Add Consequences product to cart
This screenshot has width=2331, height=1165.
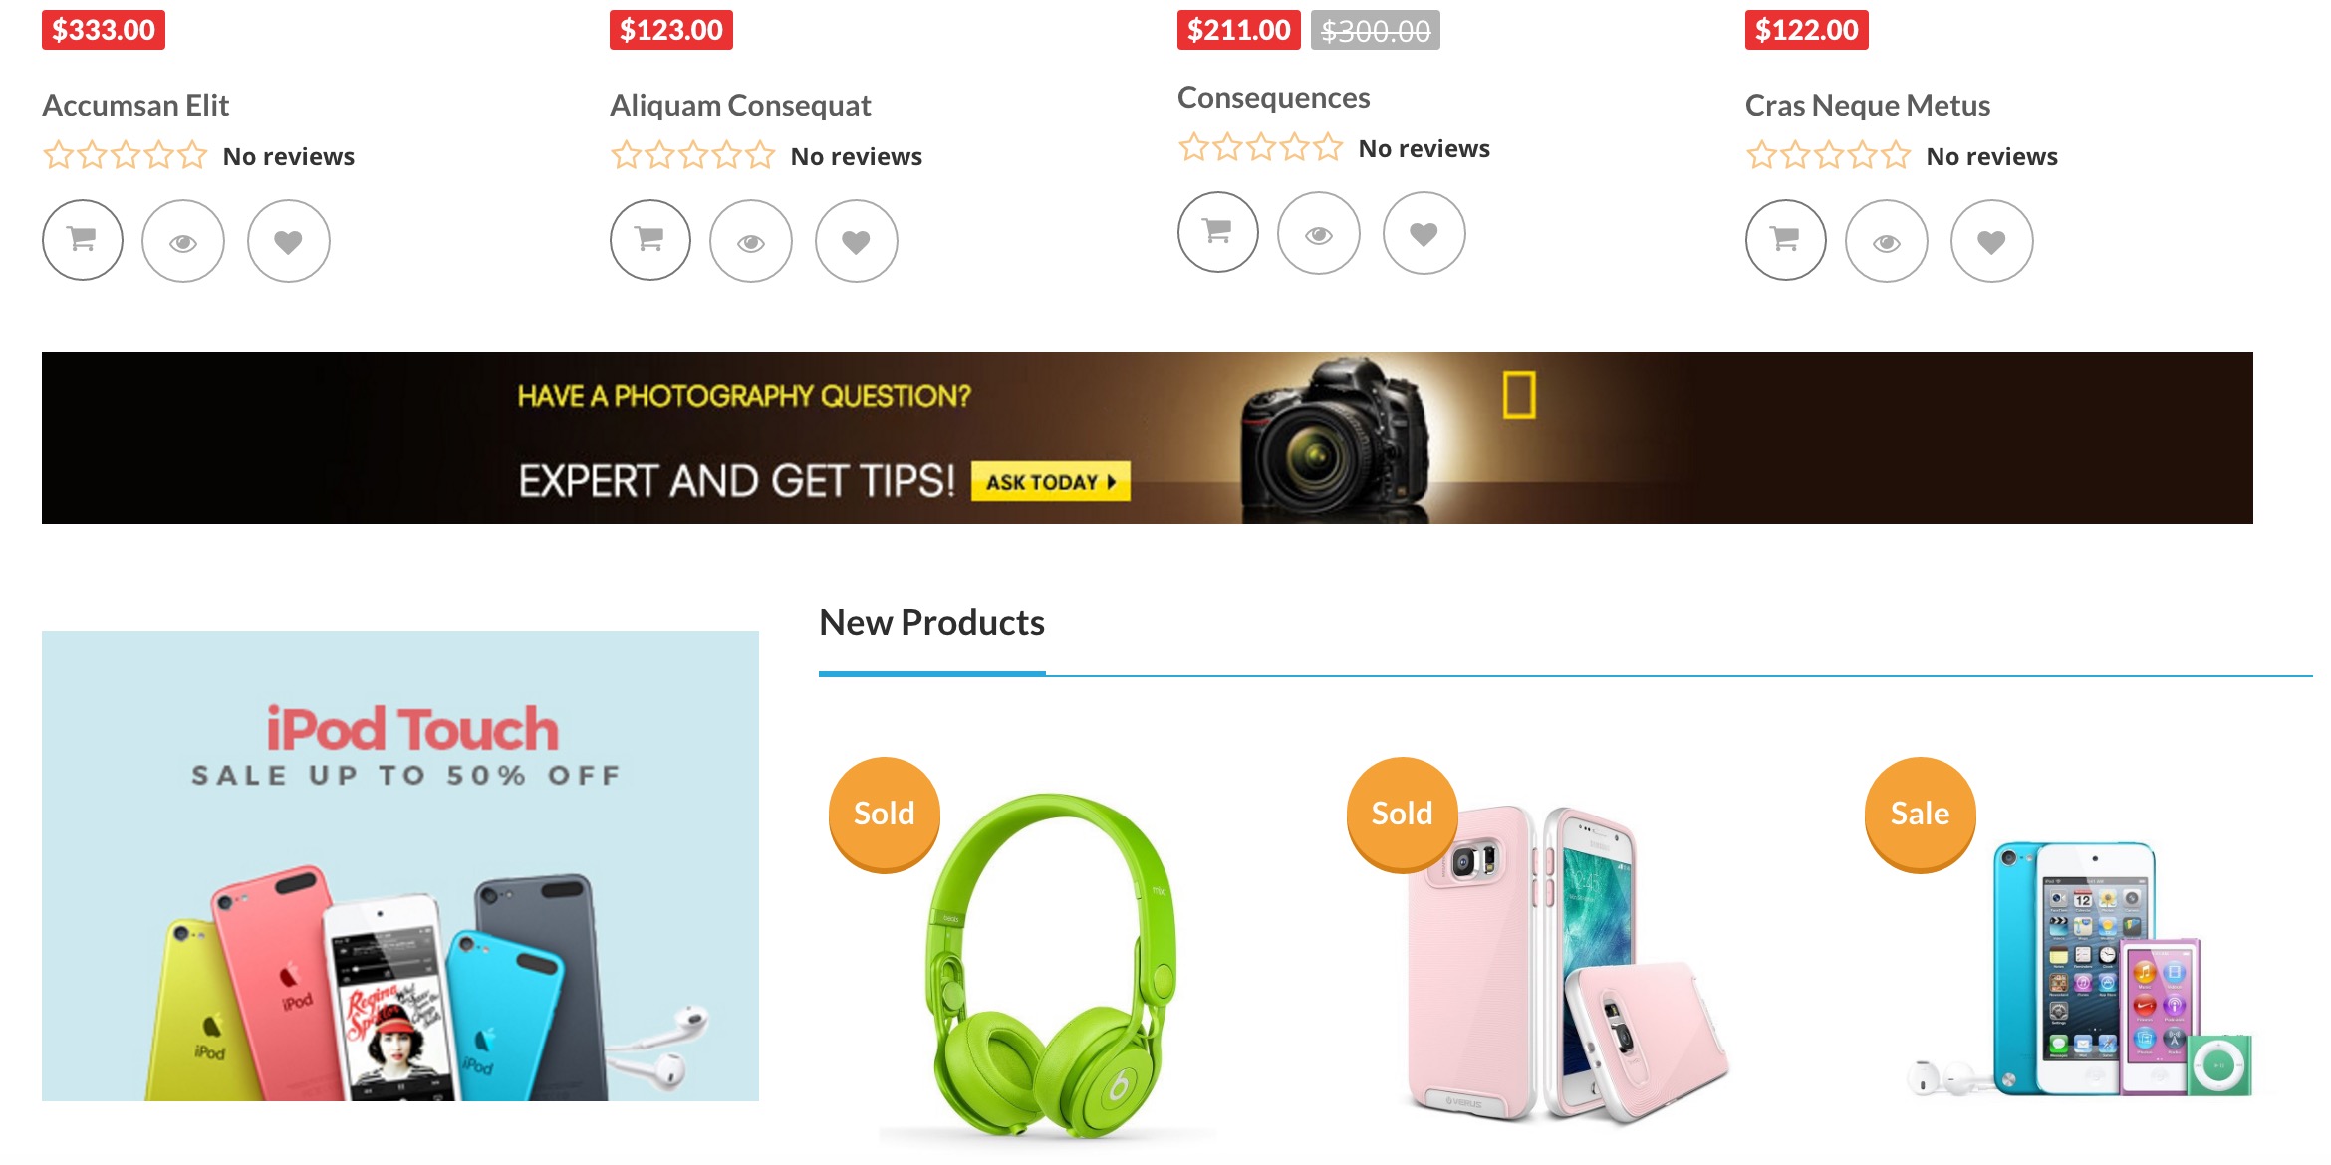[1218, 232]
